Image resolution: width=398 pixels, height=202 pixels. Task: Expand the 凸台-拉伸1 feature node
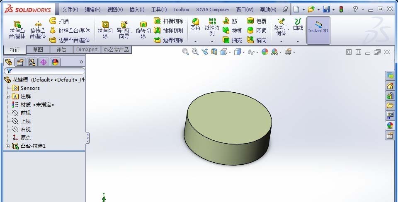(7, 146)
